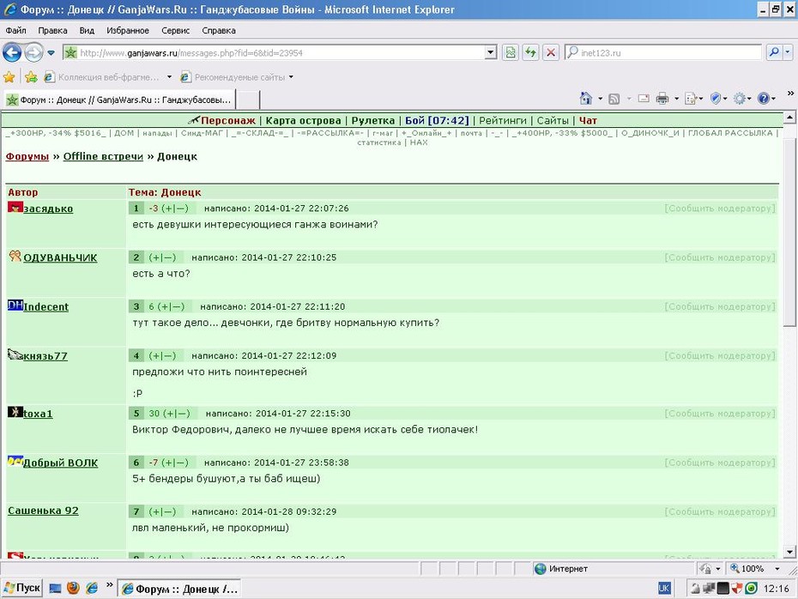Click the Stop loading red X icon
Screen dimensions: 798x599
pos(551,52)
